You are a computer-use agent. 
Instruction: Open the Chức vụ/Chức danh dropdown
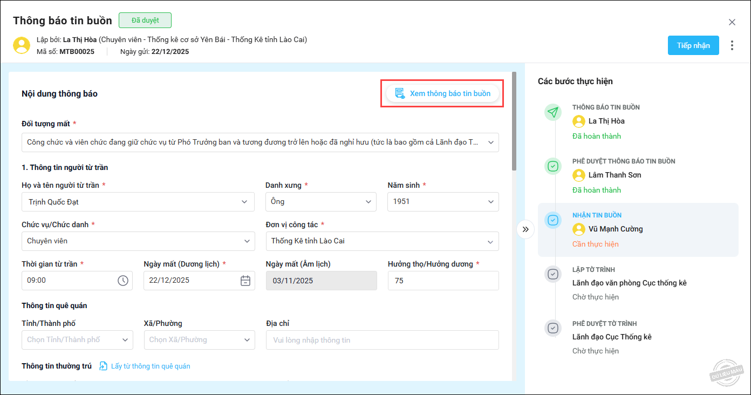[138, 241]
